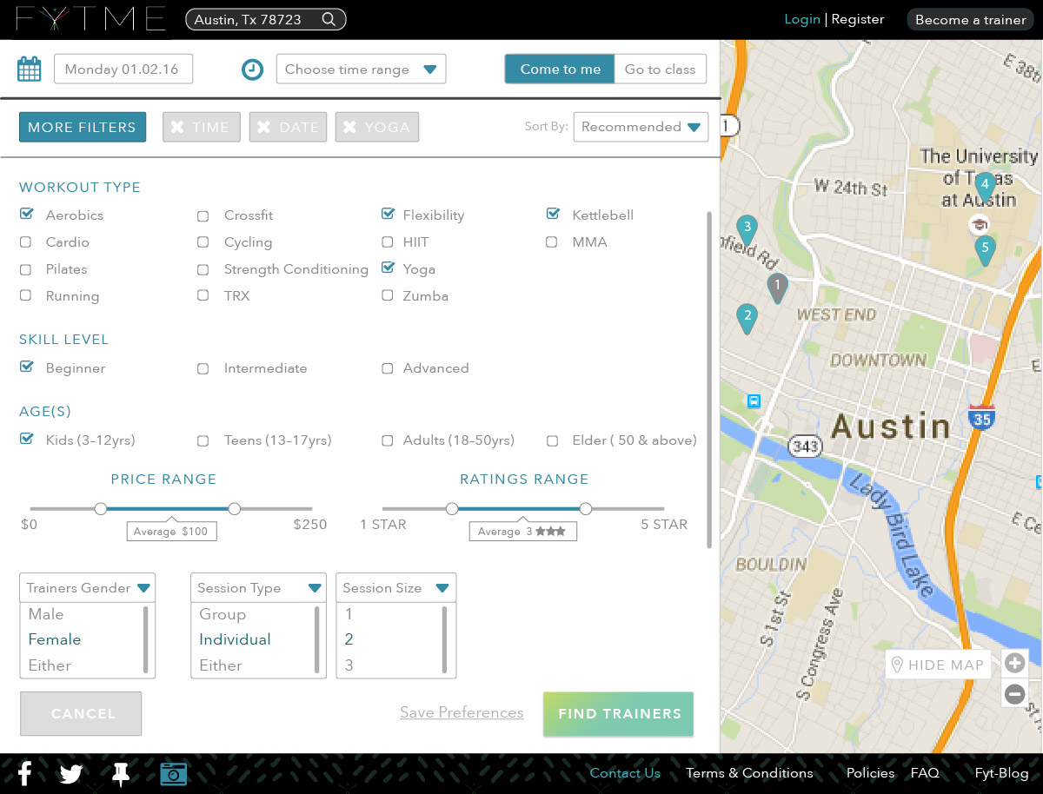Click the Austin, Tx 78723 location field

pos(266,19)
